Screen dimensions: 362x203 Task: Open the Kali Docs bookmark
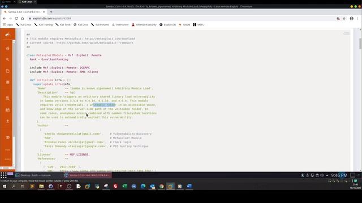click(x=81, y=25)
